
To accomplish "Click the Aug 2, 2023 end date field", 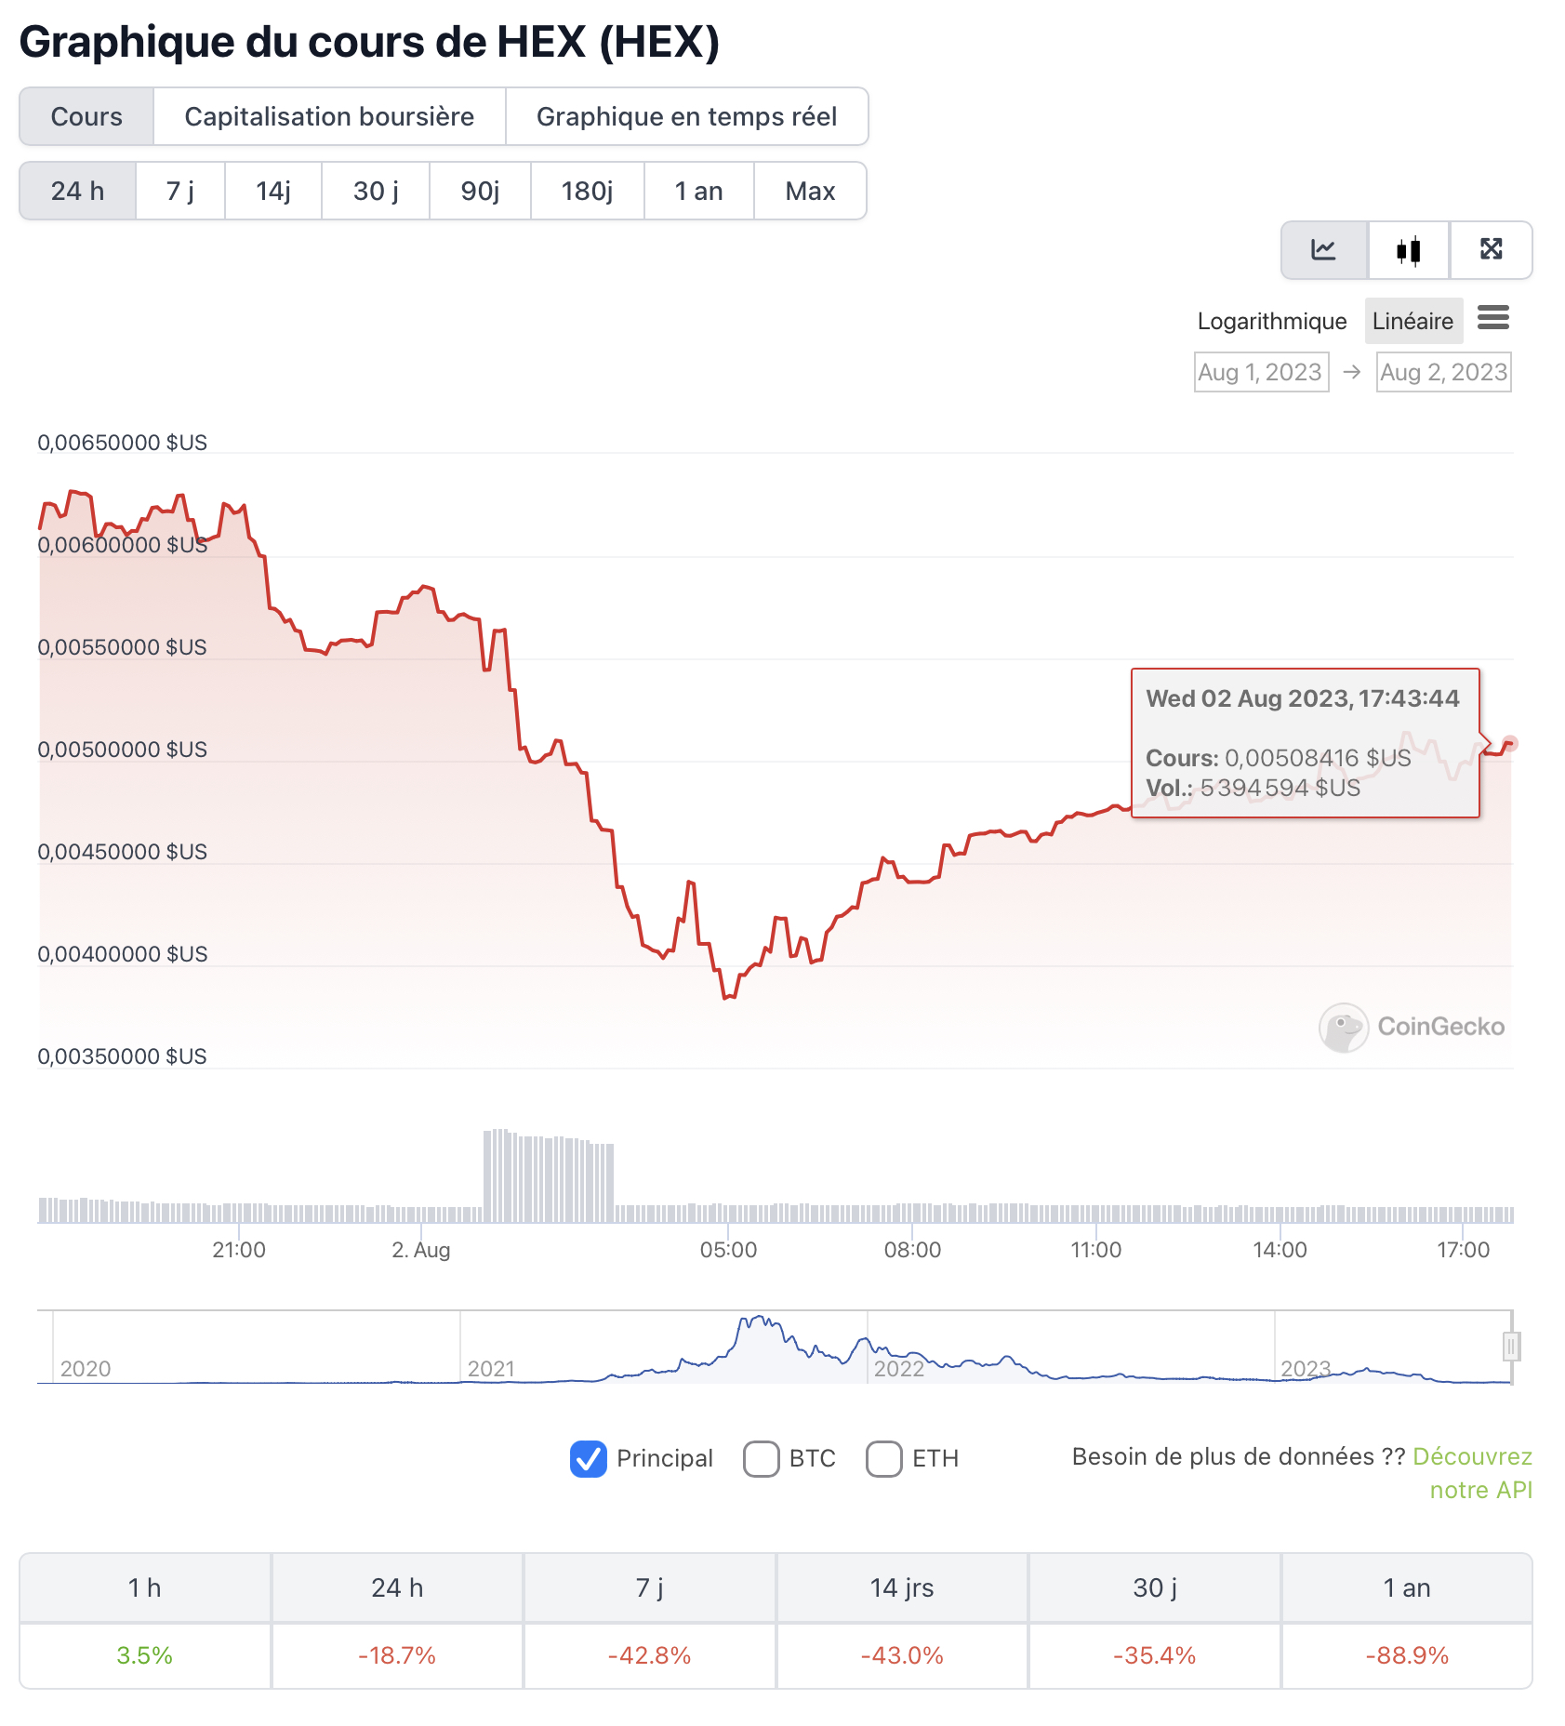I will (1443, 372).
